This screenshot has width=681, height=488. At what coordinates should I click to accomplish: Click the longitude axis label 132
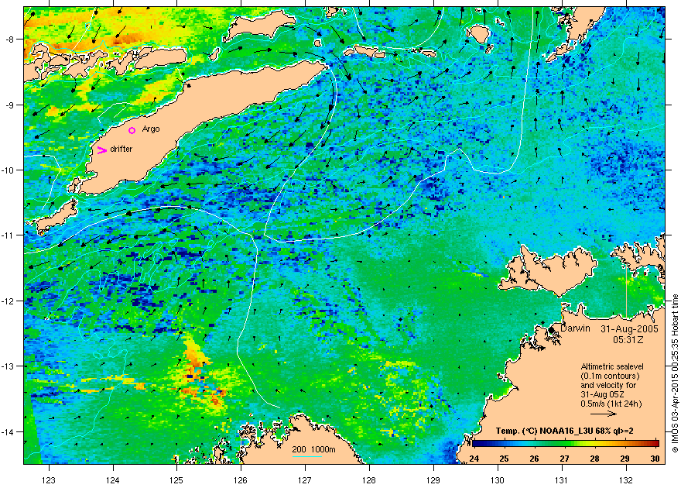pos(626,480)
